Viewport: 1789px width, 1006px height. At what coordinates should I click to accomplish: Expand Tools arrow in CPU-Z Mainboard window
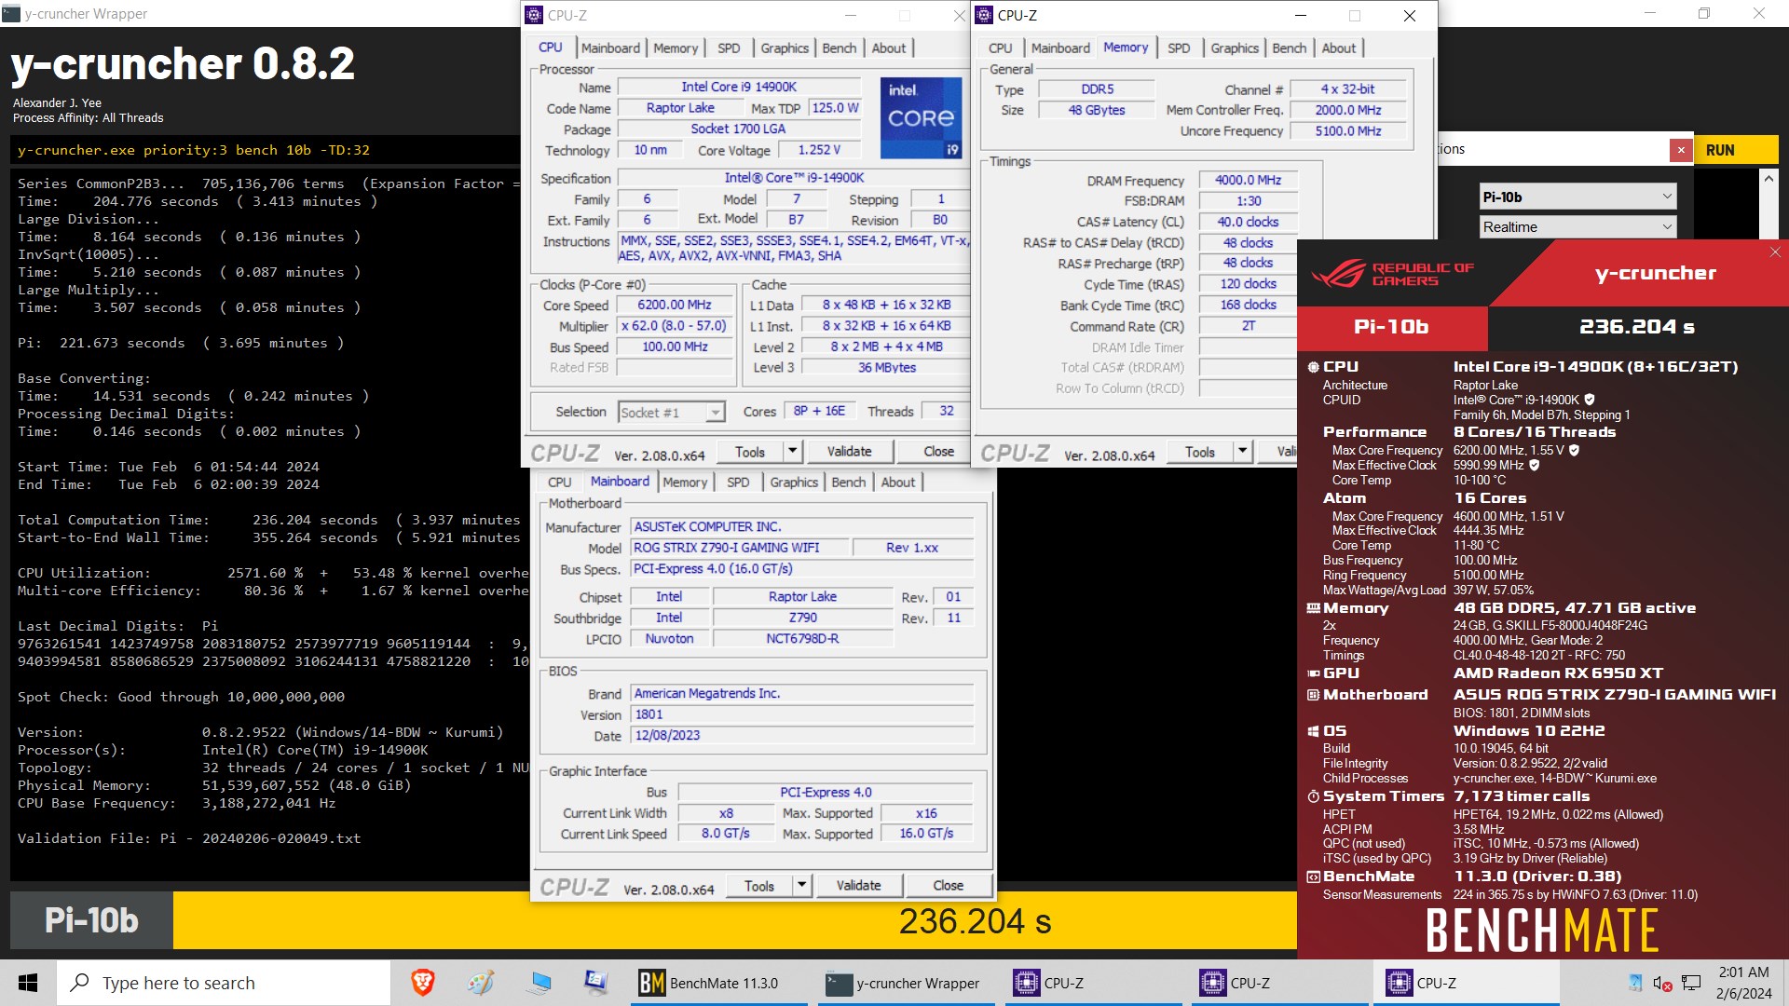coord(801,885)
